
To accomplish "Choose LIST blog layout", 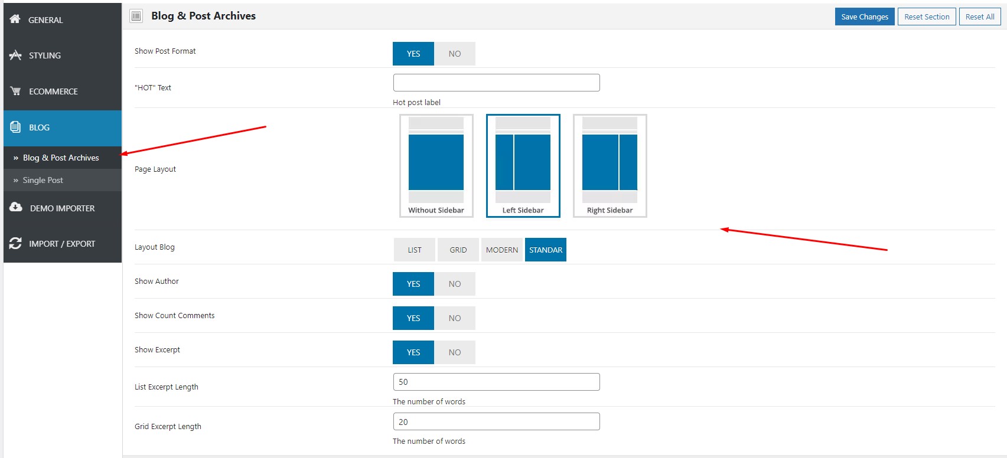I will point(415,250).
